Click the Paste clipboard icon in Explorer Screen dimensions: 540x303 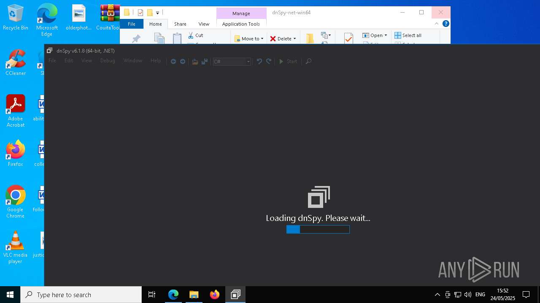point(177,38)
